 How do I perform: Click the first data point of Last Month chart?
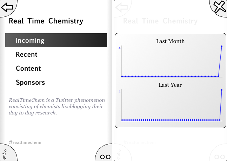pos(122,76)
